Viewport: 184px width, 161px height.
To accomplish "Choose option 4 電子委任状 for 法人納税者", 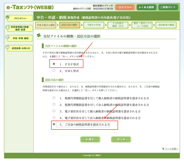I will (54, 118).
